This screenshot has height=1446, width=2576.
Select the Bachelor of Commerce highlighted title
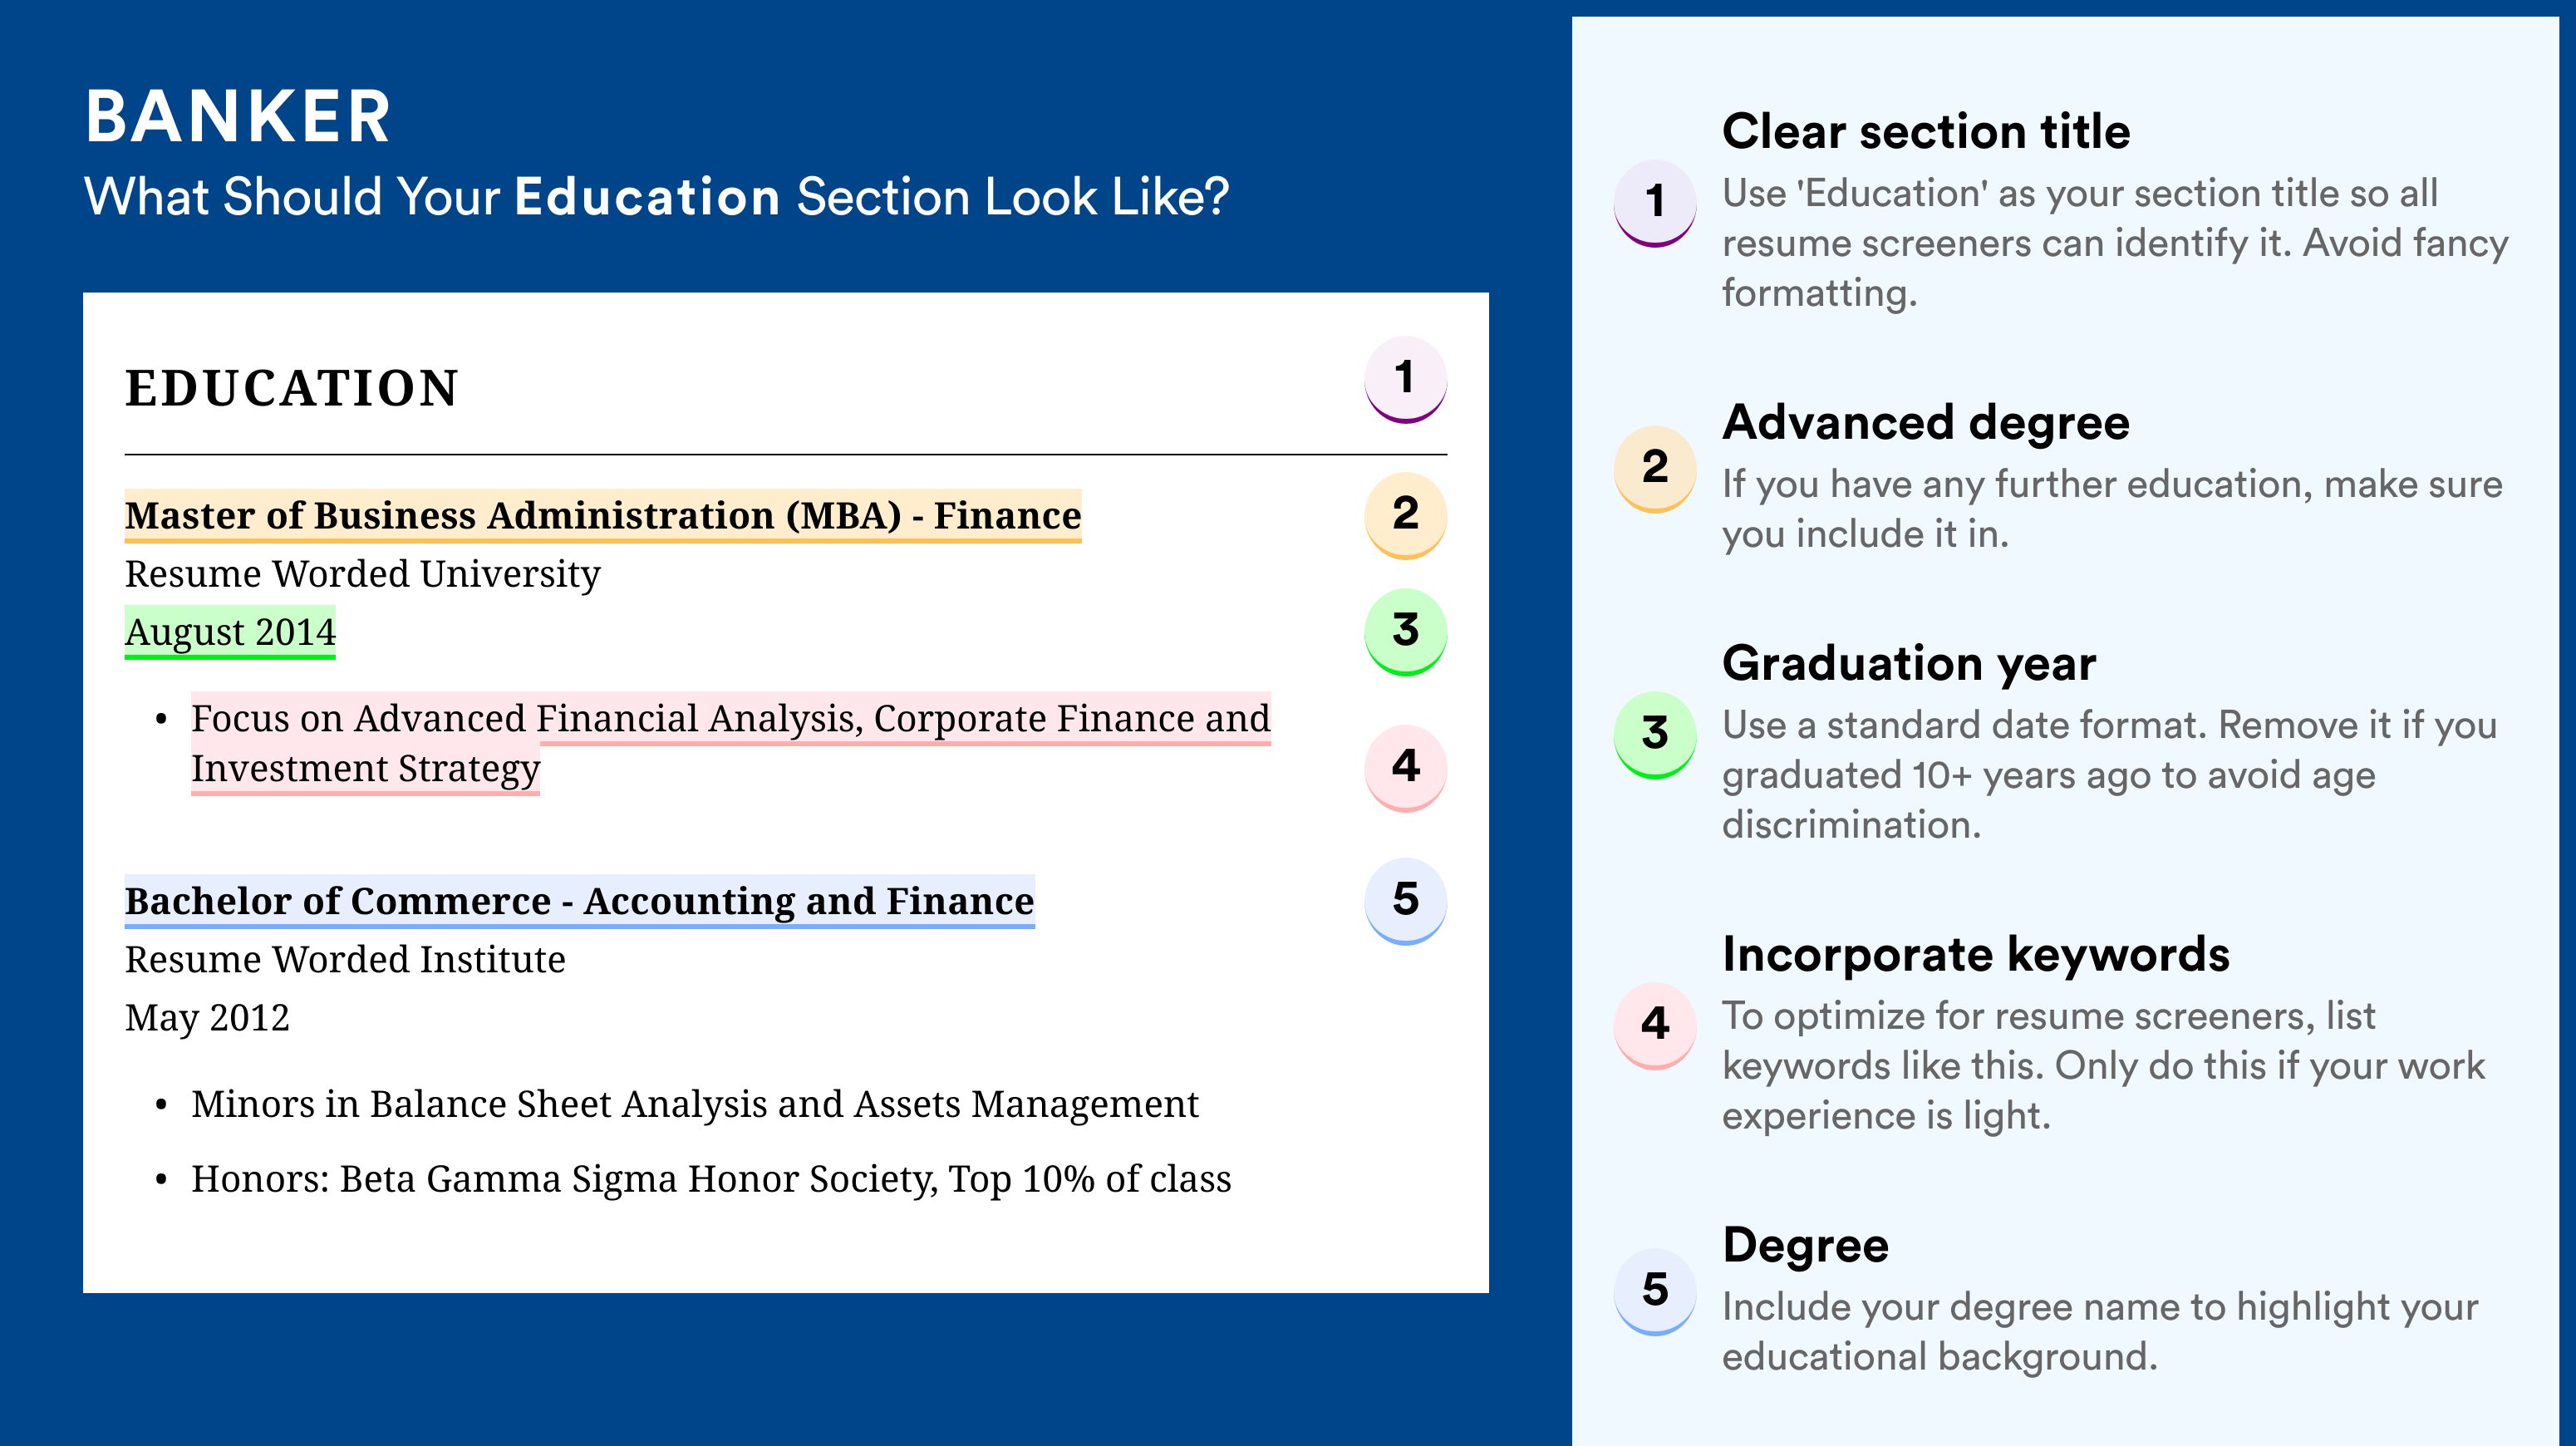tap(580, 902)
